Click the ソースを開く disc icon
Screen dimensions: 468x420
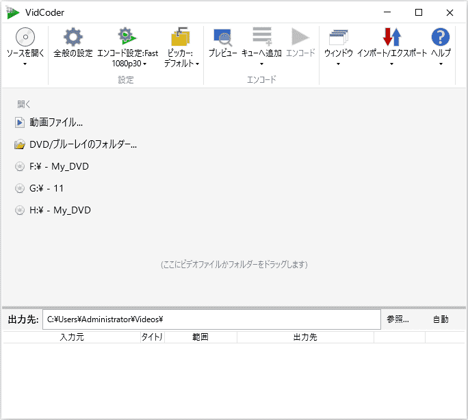click(x=25, y=37)
